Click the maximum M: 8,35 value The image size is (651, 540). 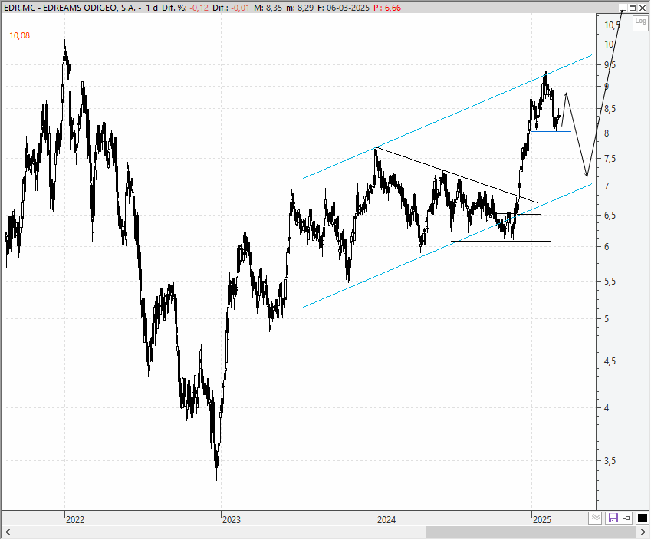click(x=272, y=8)
